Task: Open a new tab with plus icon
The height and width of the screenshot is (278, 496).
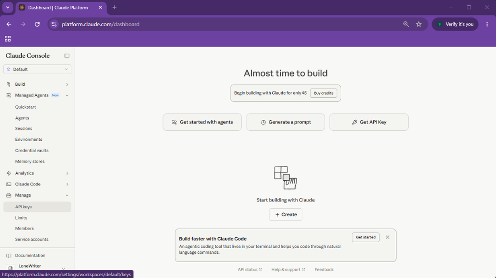Action: pos(114,7)
